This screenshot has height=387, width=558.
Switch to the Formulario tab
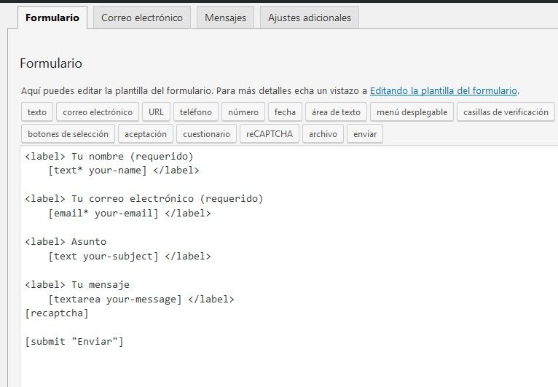click(52, 17)
